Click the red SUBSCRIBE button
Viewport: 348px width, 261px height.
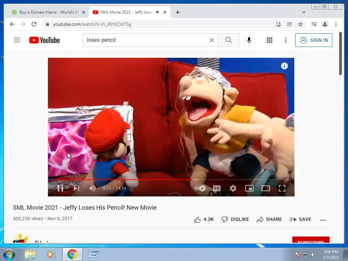311,240
